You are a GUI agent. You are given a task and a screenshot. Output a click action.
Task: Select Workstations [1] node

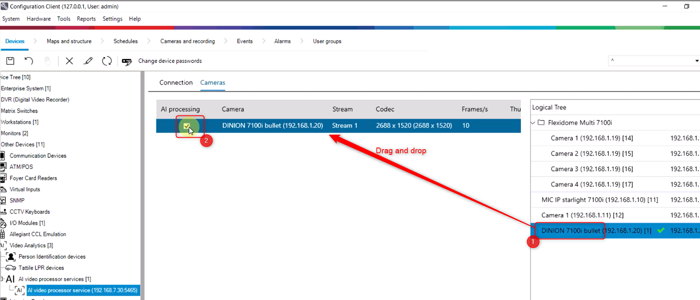coord(19,122)
